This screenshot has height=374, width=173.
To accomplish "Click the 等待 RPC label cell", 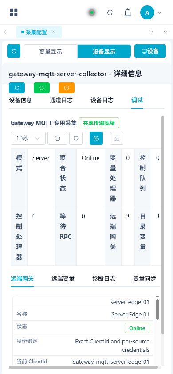I will [66, 236].
